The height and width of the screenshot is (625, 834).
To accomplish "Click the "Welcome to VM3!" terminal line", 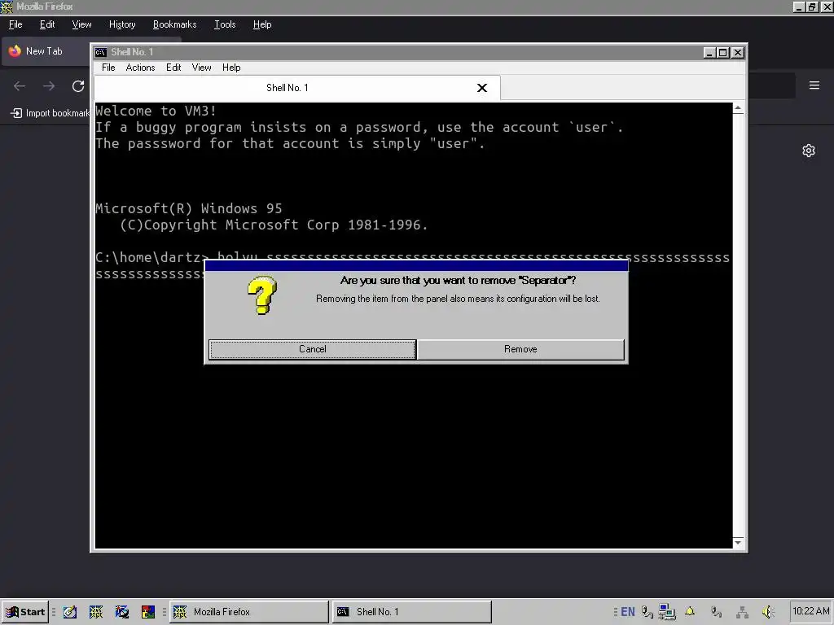I will tap(156, 111).
